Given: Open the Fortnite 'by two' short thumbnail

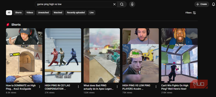Looking at the screenshot, I should [179, 56].
